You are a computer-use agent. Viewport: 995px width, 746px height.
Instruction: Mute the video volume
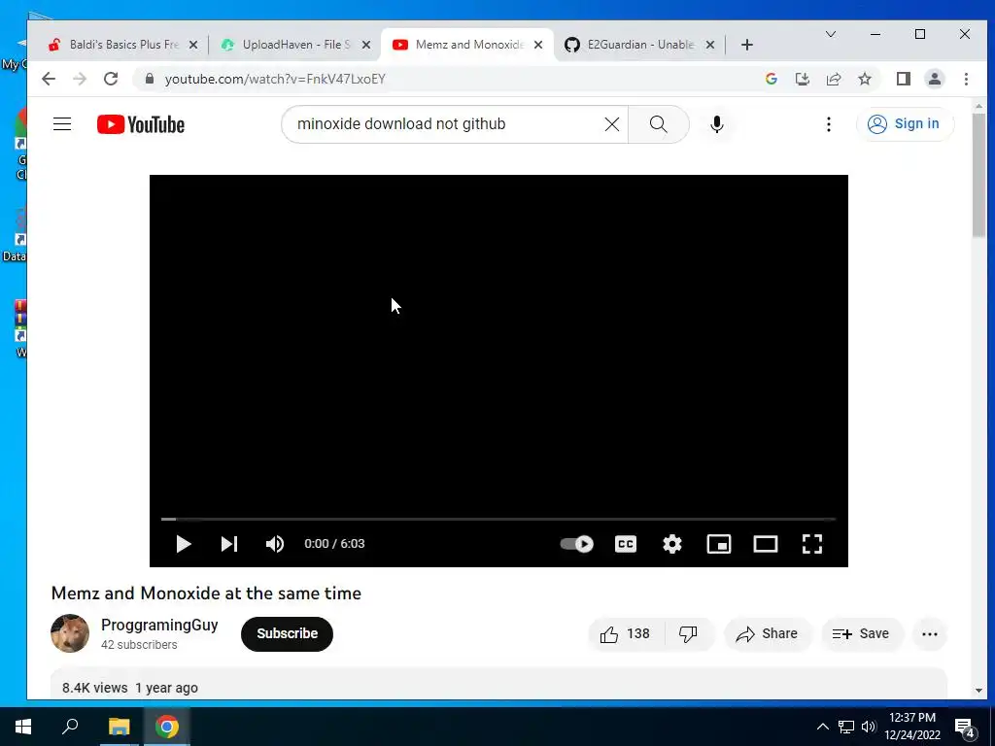[x=275, y=544]
